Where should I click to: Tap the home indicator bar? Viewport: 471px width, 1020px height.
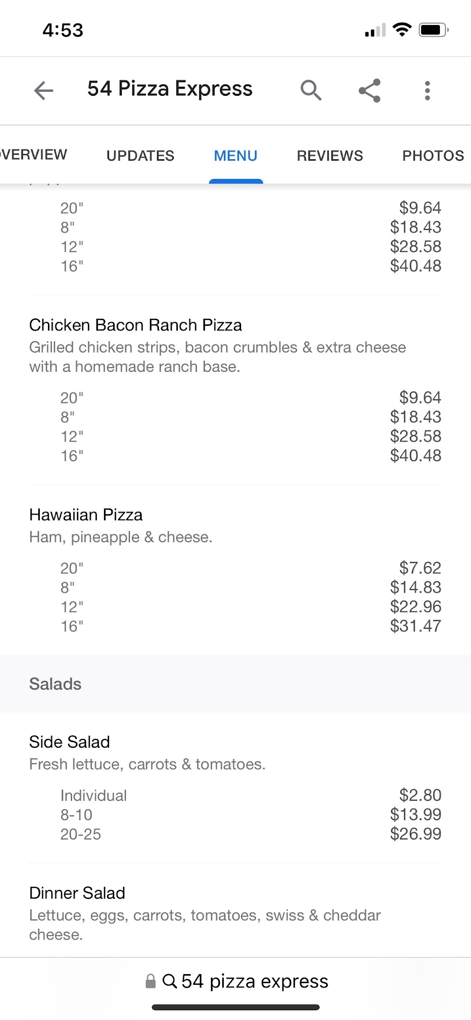(x=235, y=1007)
